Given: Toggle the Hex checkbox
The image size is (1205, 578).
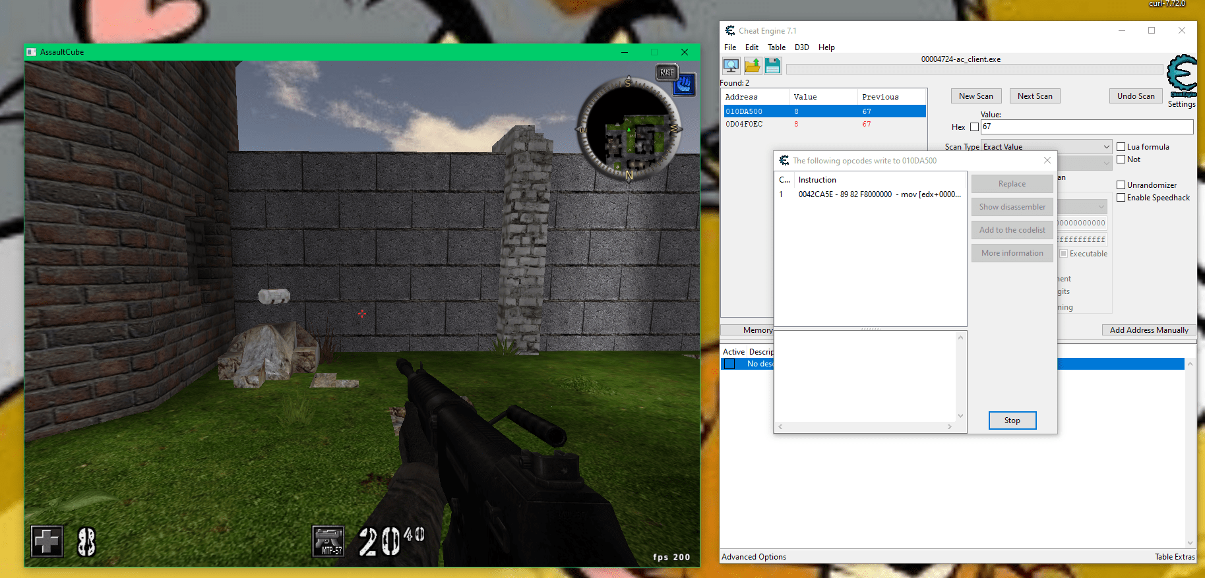Looking at the screenshot, I should point(974,127).
